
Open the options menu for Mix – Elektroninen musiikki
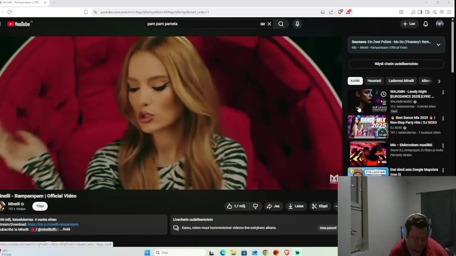(443, 146)
